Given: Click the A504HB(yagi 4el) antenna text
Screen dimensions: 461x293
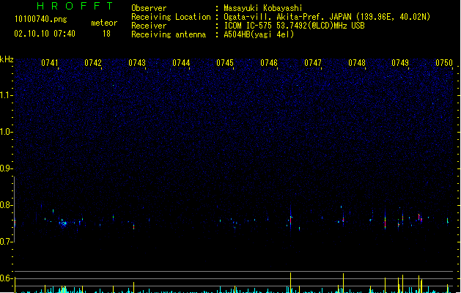Looking at the screenshot, I should 259,34.
